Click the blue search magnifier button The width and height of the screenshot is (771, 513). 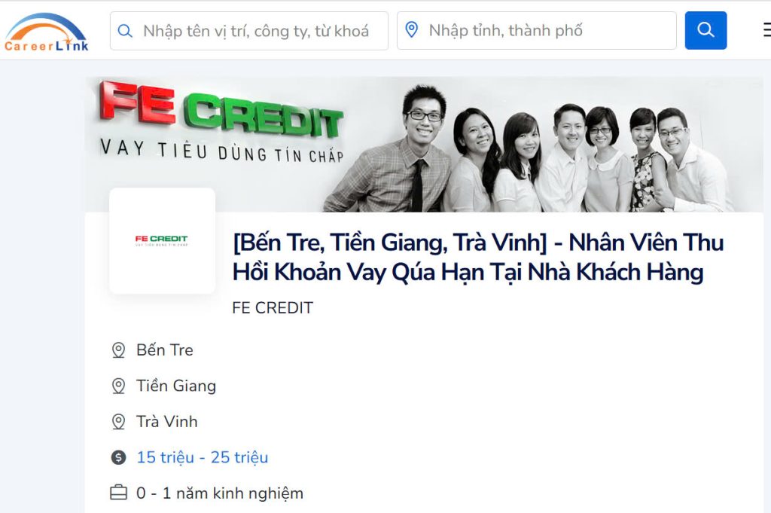(705, 30)
